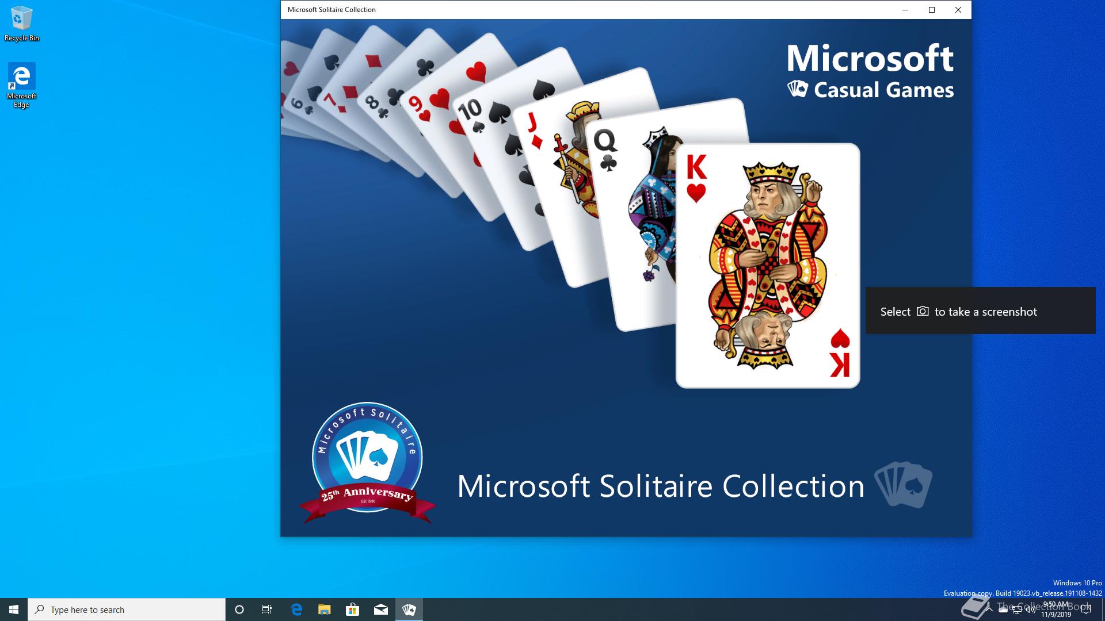This screenshot has width=1105, height=621.
Task: Click the King of Hearts card
Action: point(768,266)
